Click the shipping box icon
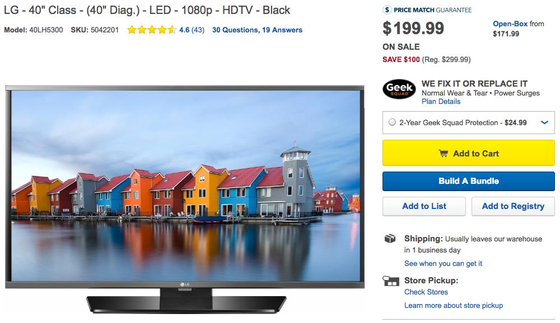Image resolution: width=560 pixels, height=323 pixels. pos(390,239)
